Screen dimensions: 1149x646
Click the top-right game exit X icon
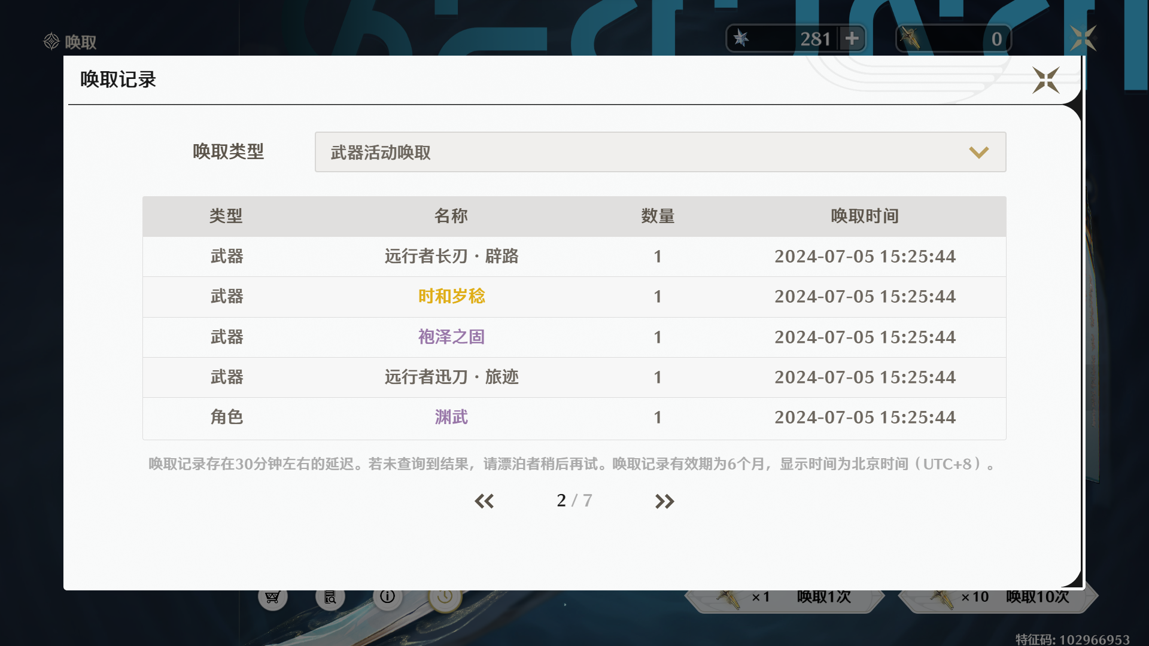[1083, 39]
